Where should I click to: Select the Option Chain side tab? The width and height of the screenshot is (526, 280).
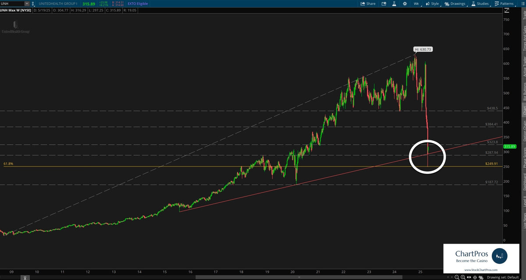522,131
